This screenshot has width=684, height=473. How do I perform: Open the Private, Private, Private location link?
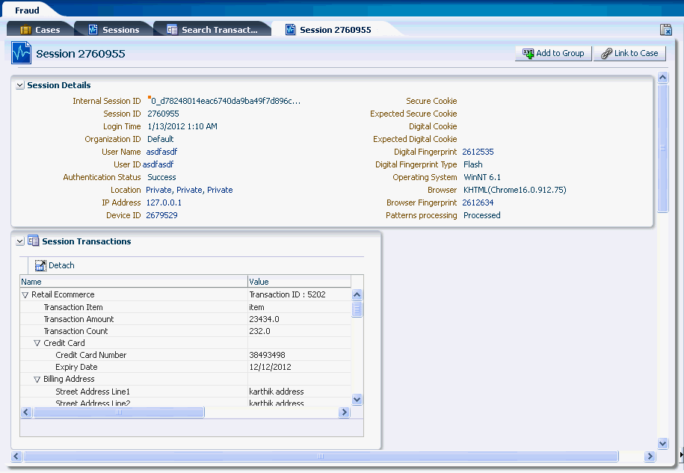[189, 190]
